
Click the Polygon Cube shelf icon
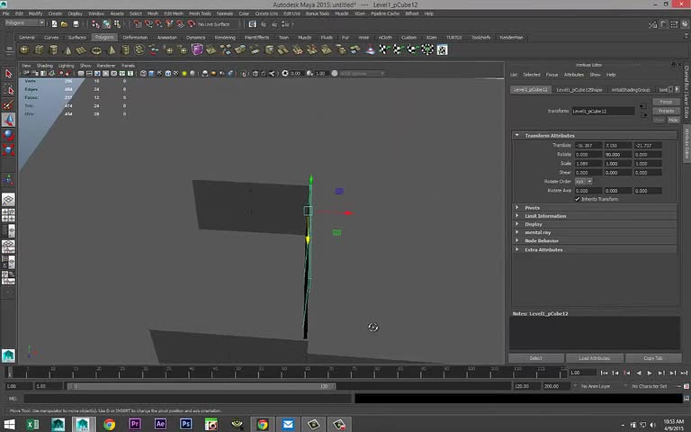(x=37, y=49)
